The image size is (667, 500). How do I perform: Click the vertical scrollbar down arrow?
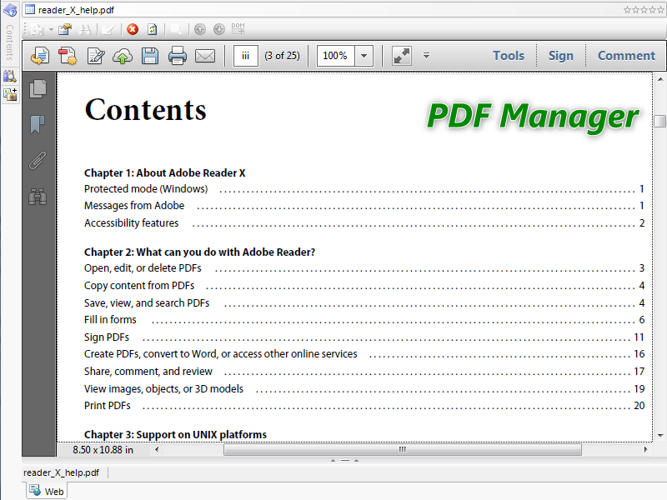[660, 435]
